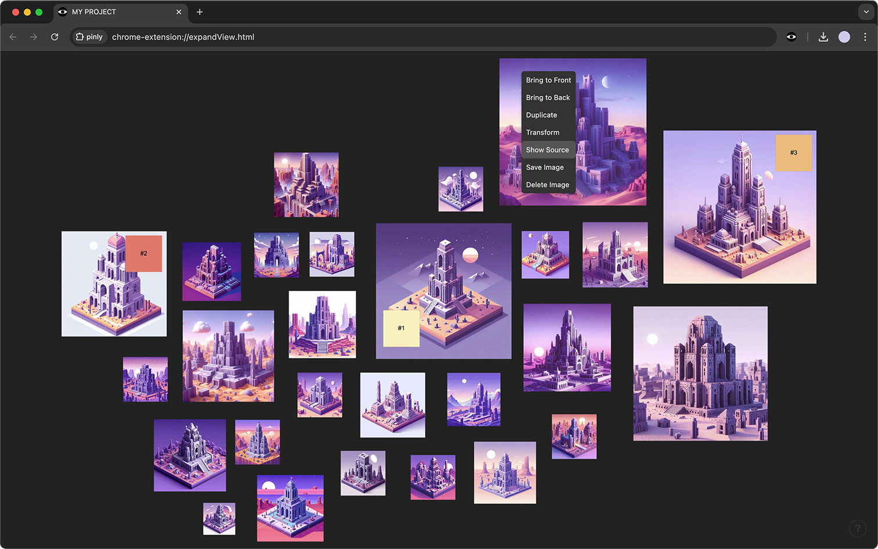Choose Duplicate in the context menu

pyautogui.click(x=541, y=115)
